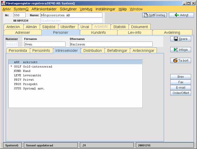The image size is (197, 149).
Task: Open the Arkiv menu
Action: coord(7,9)
